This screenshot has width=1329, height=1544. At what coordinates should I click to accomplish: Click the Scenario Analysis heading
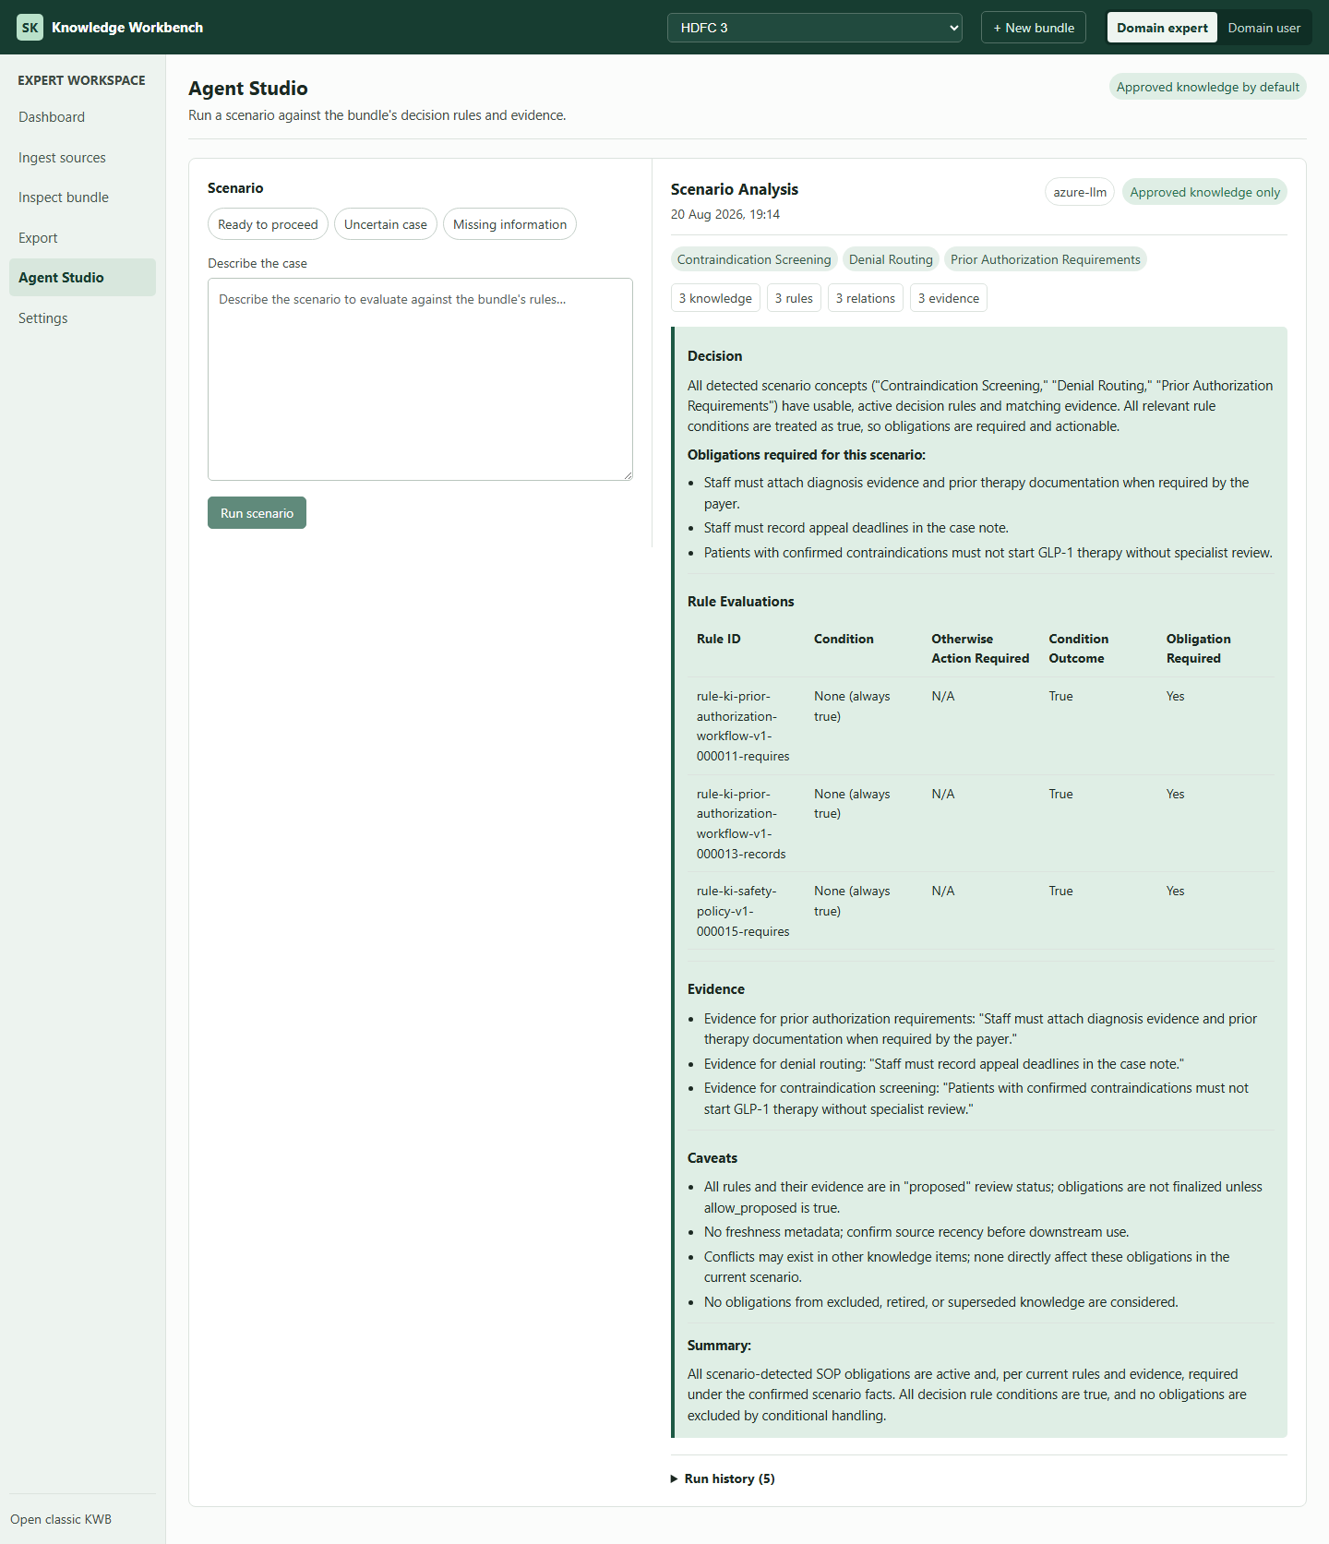tap(735, 189)
